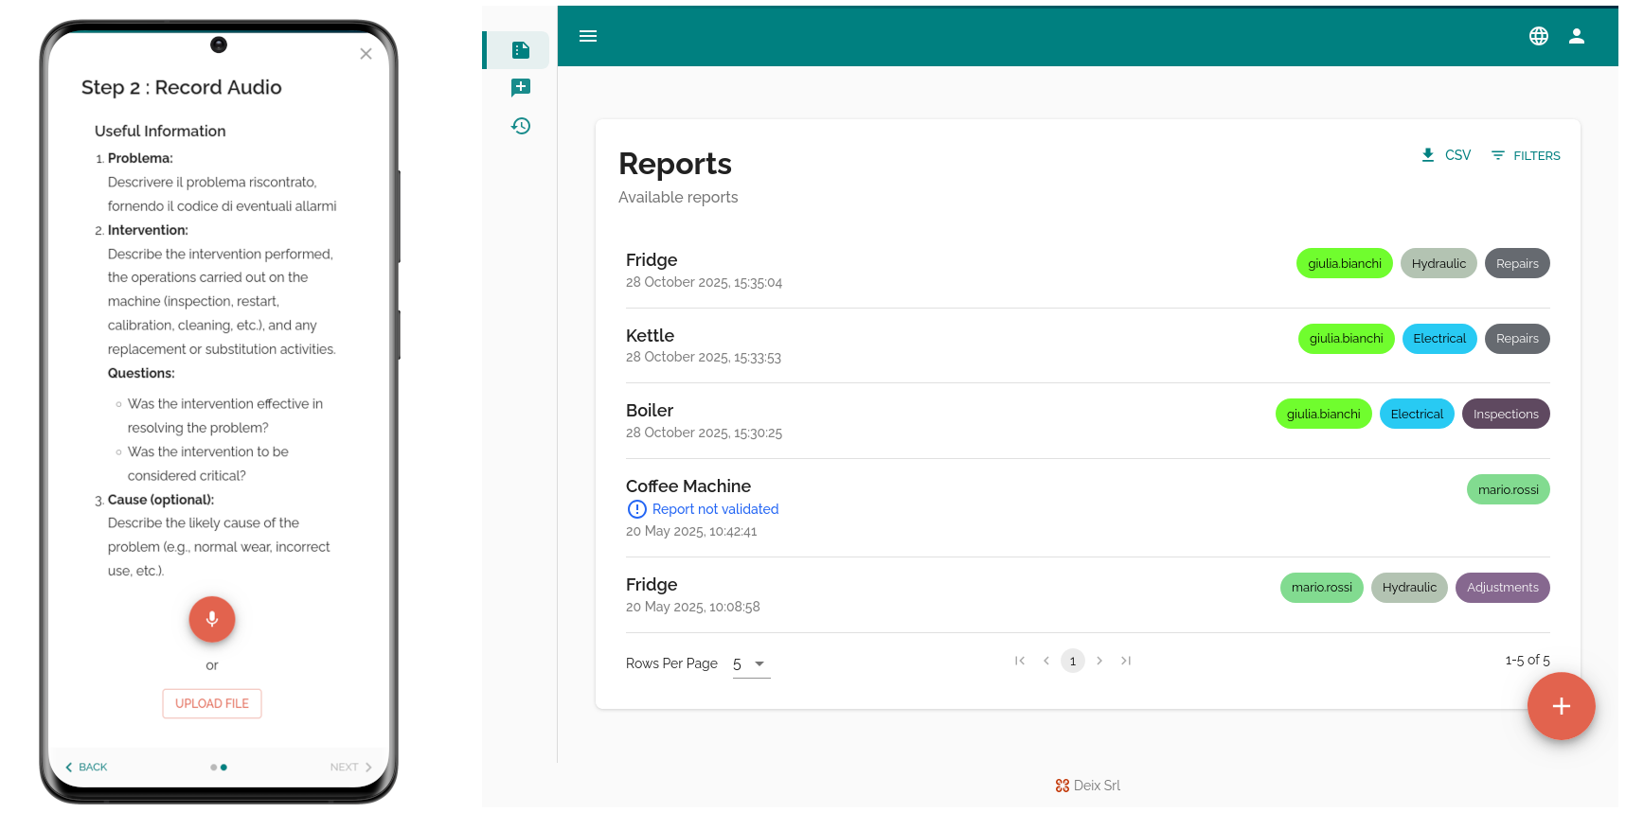
Task: Click the floating plus add button
Action: [1561, 706]
